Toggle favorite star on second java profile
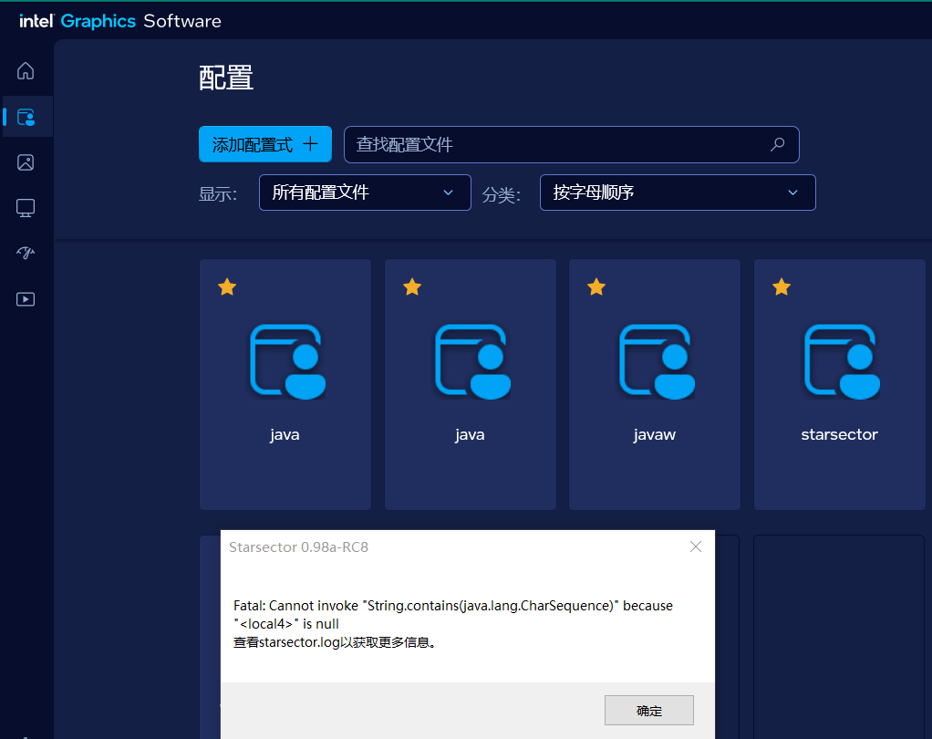 point(412,287)
